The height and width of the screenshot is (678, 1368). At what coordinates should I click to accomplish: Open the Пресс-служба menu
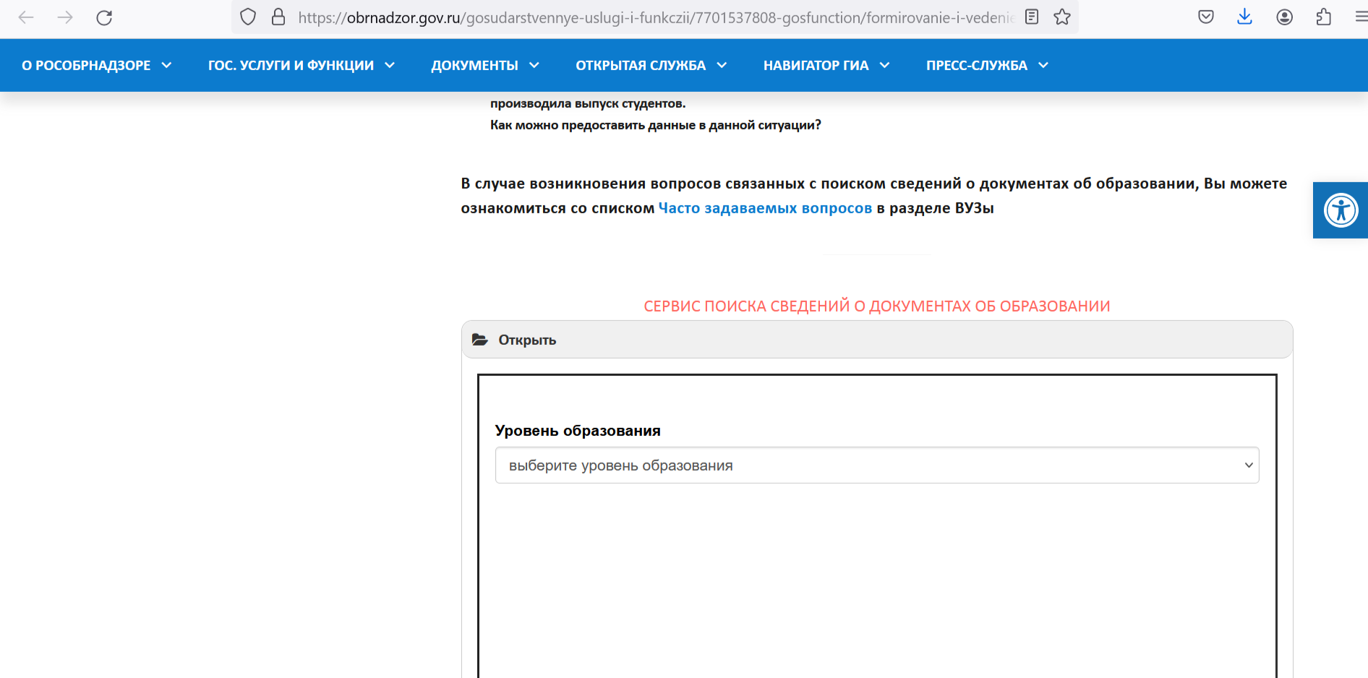coord(986,65)
